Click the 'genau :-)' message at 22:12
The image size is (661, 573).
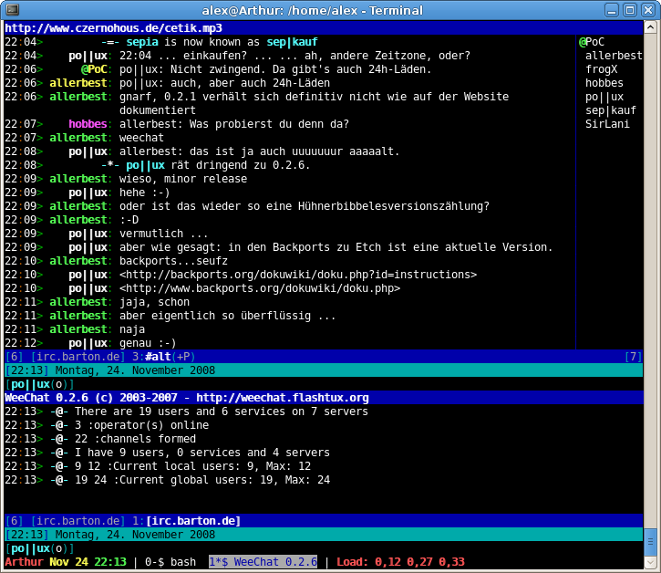148,343
